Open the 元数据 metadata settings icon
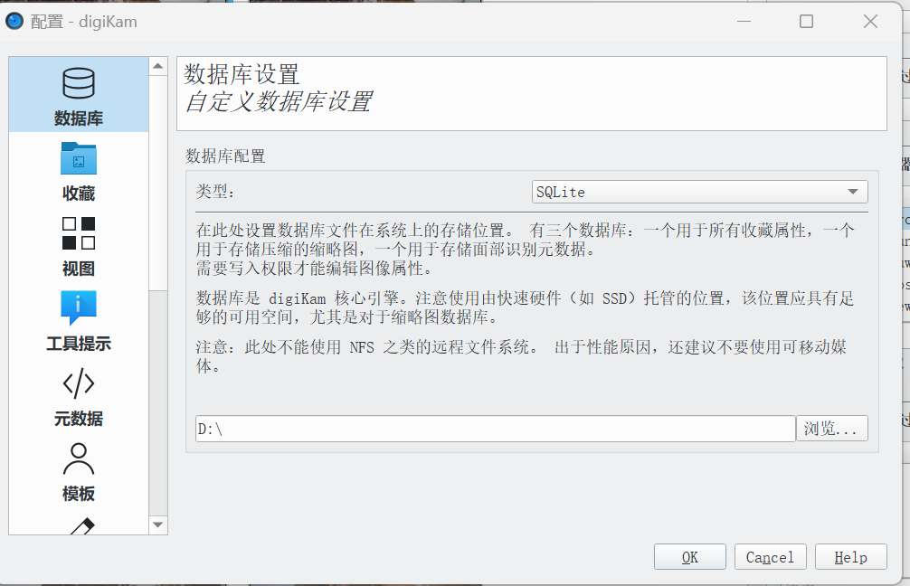The height and width of the screenshot is (586, 910). point(79,383)
